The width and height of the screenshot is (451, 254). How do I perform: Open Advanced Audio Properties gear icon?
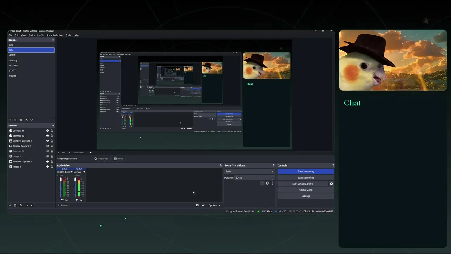coord(203,205)
